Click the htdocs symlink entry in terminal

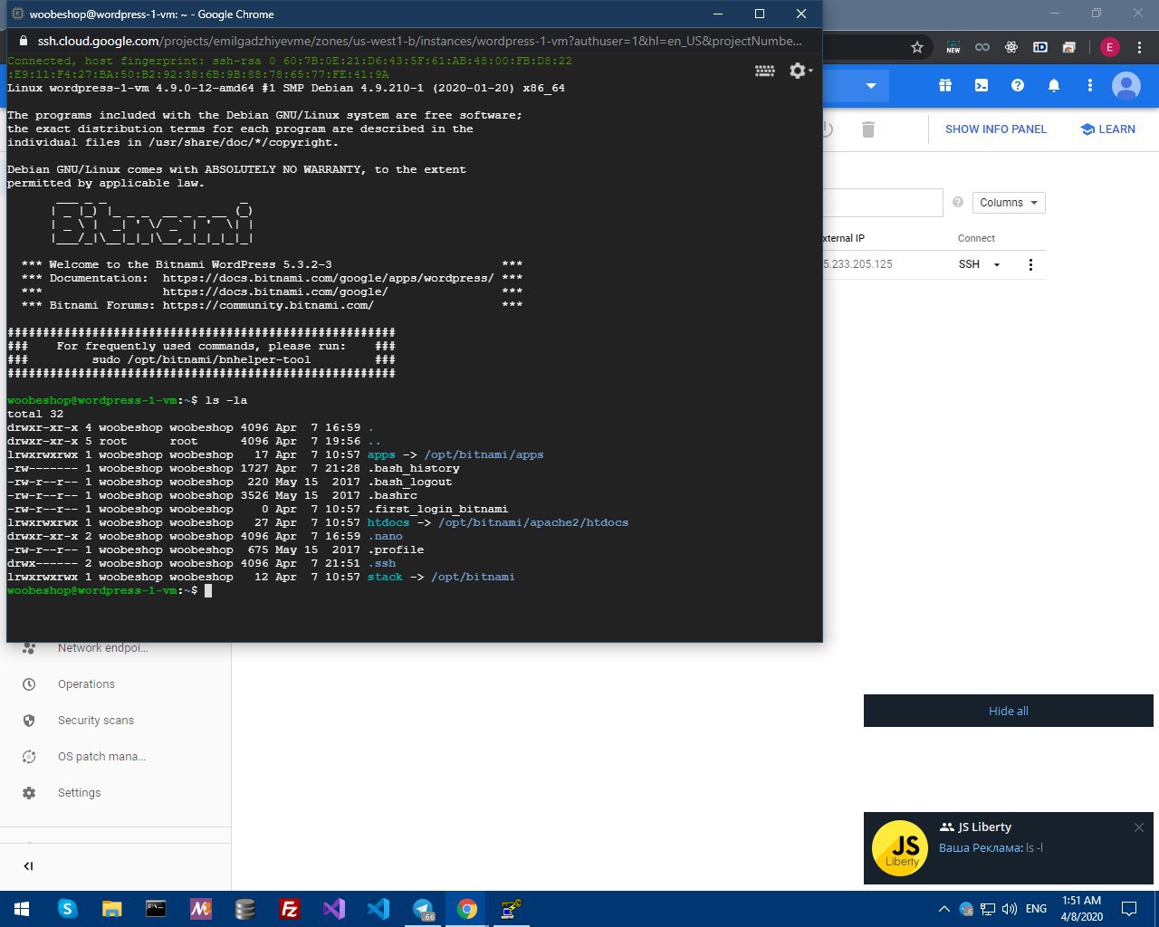tap(388, 522)
